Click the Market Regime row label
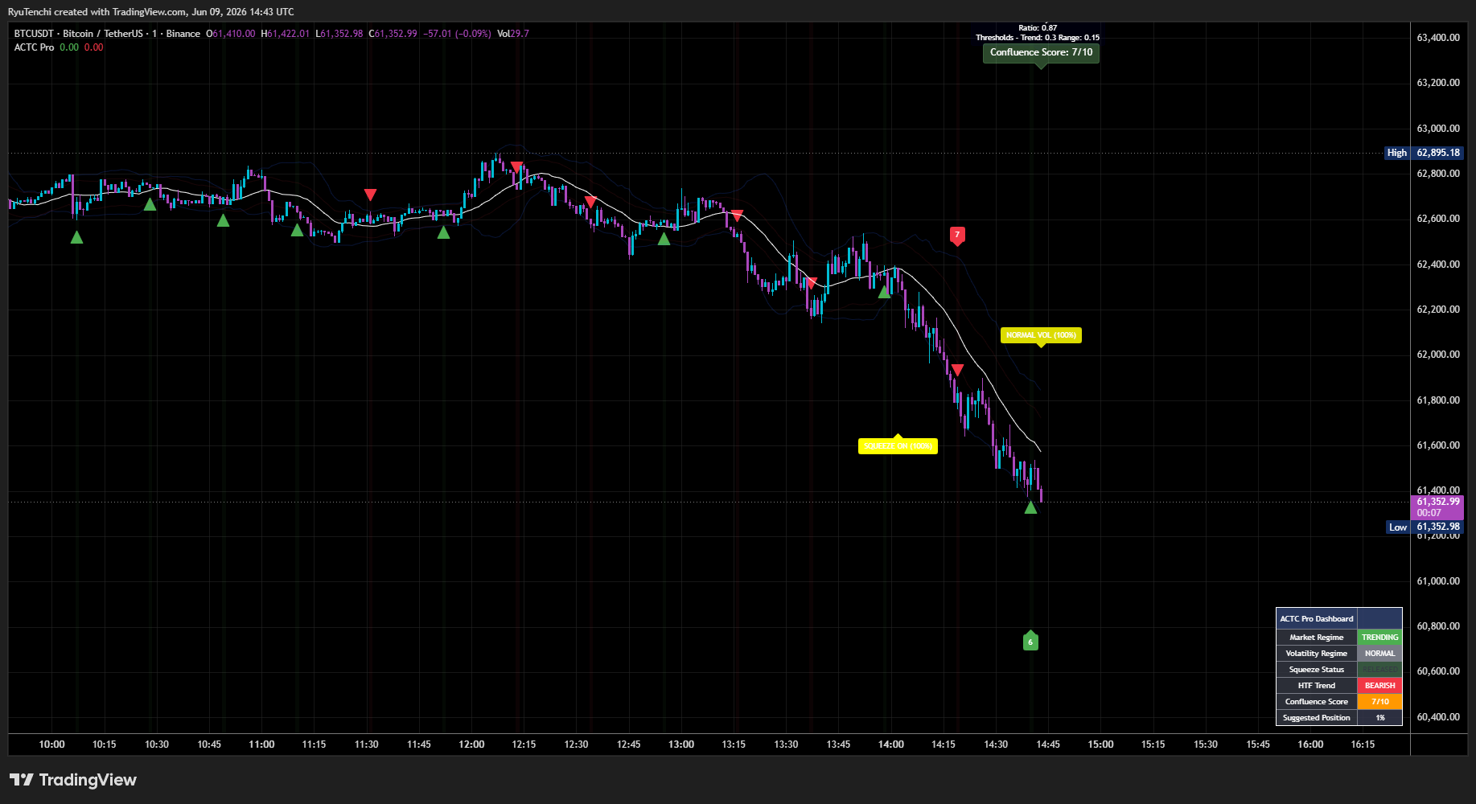Viewport: 1476px width, 804px height. (x=1317, y=638)
